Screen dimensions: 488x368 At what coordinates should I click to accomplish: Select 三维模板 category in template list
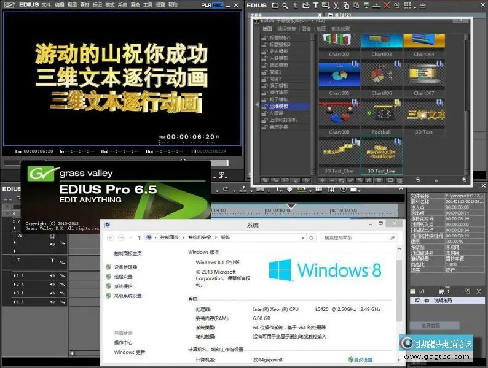point(285,106)
